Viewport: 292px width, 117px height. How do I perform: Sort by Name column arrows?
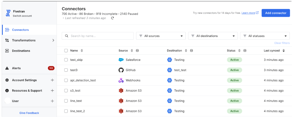pos(81,51)
